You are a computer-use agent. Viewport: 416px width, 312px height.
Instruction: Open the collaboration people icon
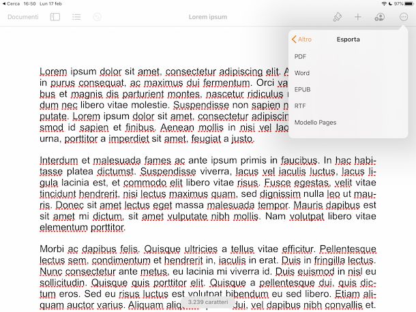click(x=379, y=17)
